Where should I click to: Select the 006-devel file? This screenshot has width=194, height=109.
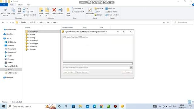coord(32,49)
